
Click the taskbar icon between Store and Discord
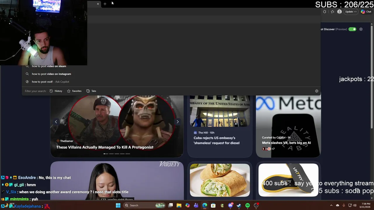222,205
